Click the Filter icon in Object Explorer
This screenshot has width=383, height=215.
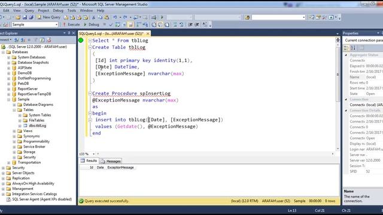(x=36, y=39)
